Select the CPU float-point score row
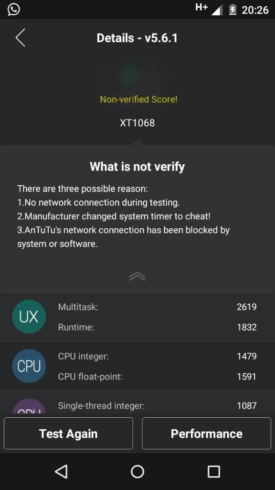 (x=157, y=377)
